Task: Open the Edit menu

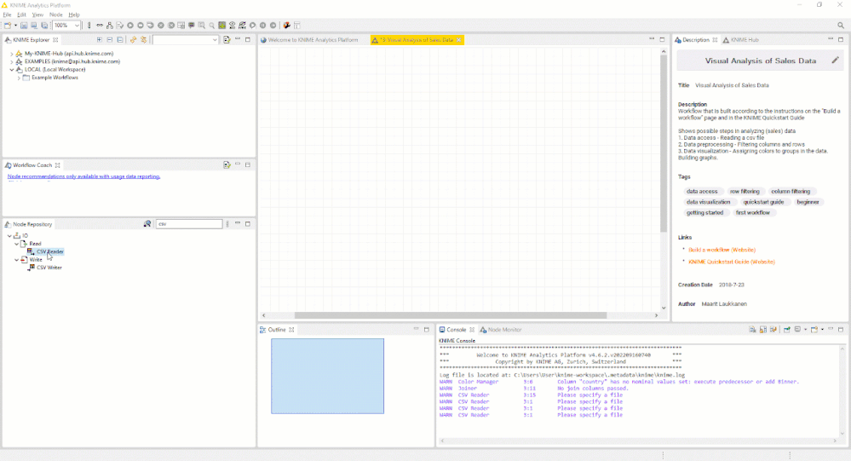Action: pos(21,14)
